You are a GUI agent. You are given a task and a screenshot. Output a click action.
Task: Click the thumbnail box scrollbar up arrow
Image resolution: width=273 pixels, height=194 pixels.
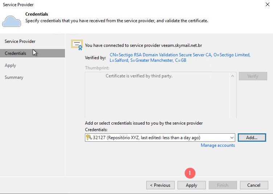coord(232,76)
